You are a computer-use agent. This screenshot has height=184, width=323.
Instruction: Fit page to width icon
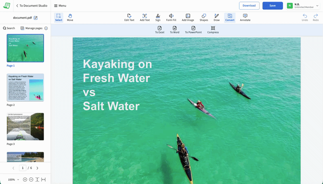click(44, 180)
